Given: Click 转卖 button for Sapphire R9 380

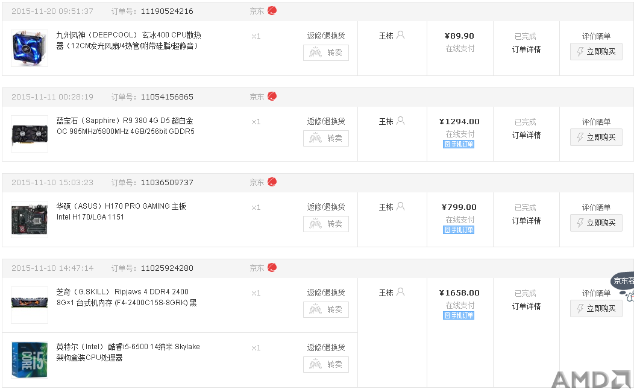Looking at the screenshot, I should point(326,138).
